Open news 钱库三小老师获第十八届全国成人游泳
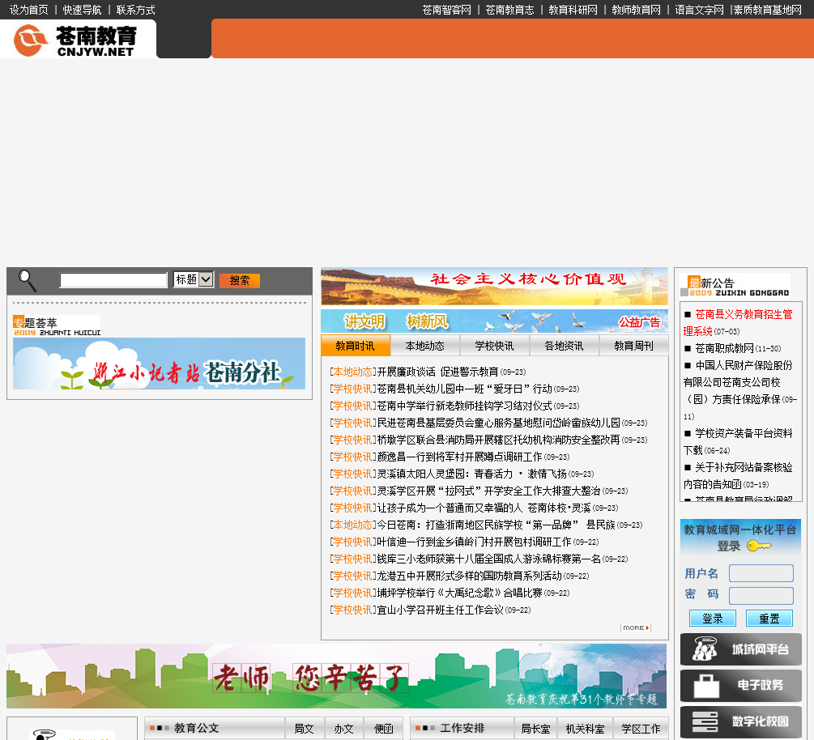814x740 pixels. tap(488, 559)
